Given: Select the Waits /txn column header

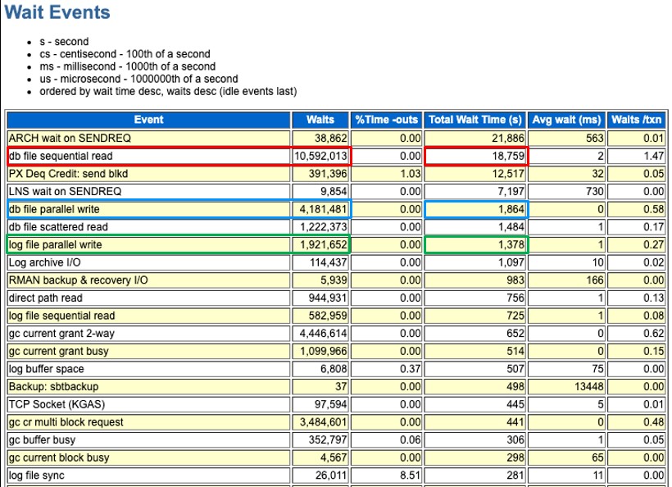Looking at the screenshot, I should (637, 120).
